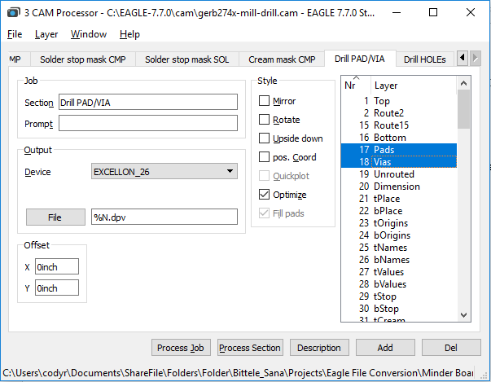The height and width of the screenshot is (382, 491).
Task: Switch to the Cream mask CMP tab
Action: [x=282, y=59]
